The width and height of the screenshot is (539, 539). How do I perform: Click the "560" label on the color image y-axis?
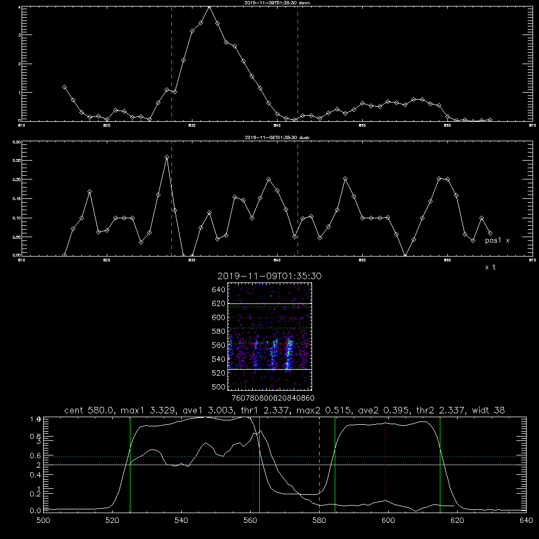(x=219, y=345)
